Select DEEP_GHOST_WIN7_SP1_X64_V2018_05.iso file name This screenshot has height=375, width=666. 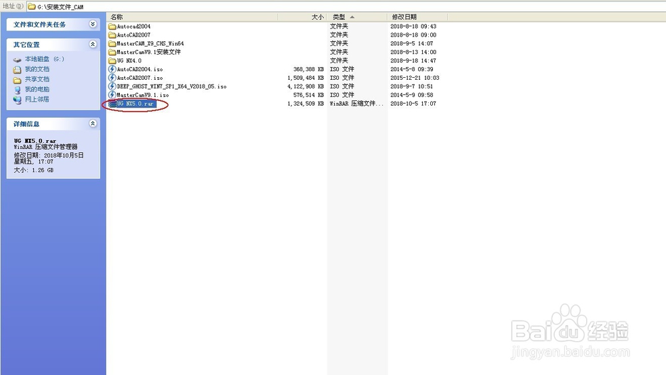[x=172, y=86]
